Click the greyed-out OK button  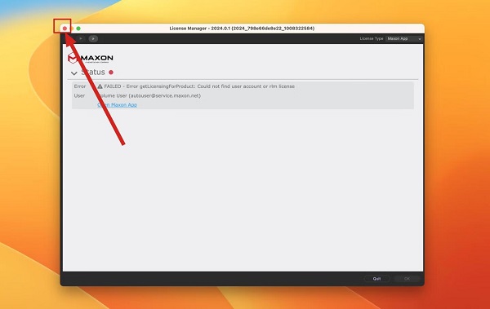[407, 279]
